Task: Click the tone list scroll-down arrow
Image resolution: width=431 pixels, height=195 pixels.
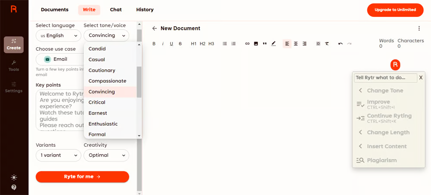Action: point(139,136)
